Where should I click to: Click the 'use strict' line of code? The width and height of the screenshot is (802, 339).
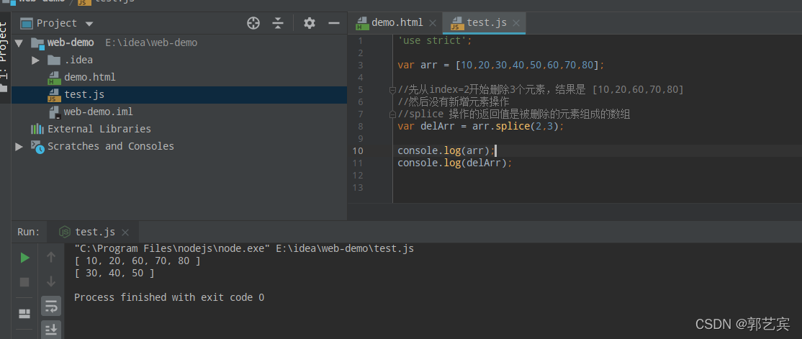436,40
